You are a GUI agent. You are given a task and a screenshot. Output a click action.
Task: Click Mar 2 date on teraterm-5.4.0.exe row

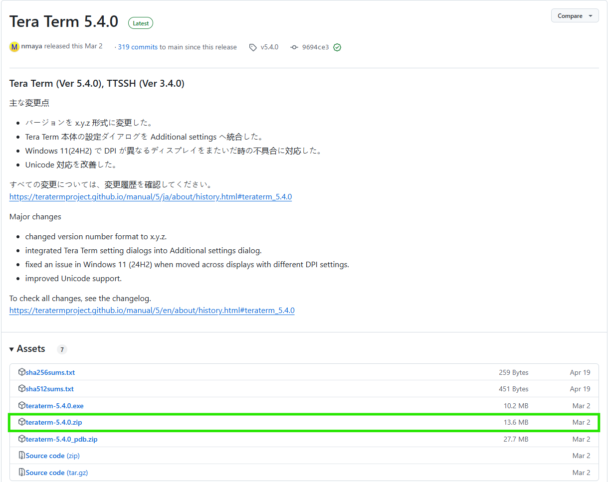581,406
